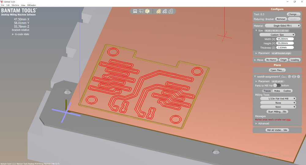The width and height of the screenshot is (306, 165).
Task: Open the File menu
Action: tap(2, 5)
